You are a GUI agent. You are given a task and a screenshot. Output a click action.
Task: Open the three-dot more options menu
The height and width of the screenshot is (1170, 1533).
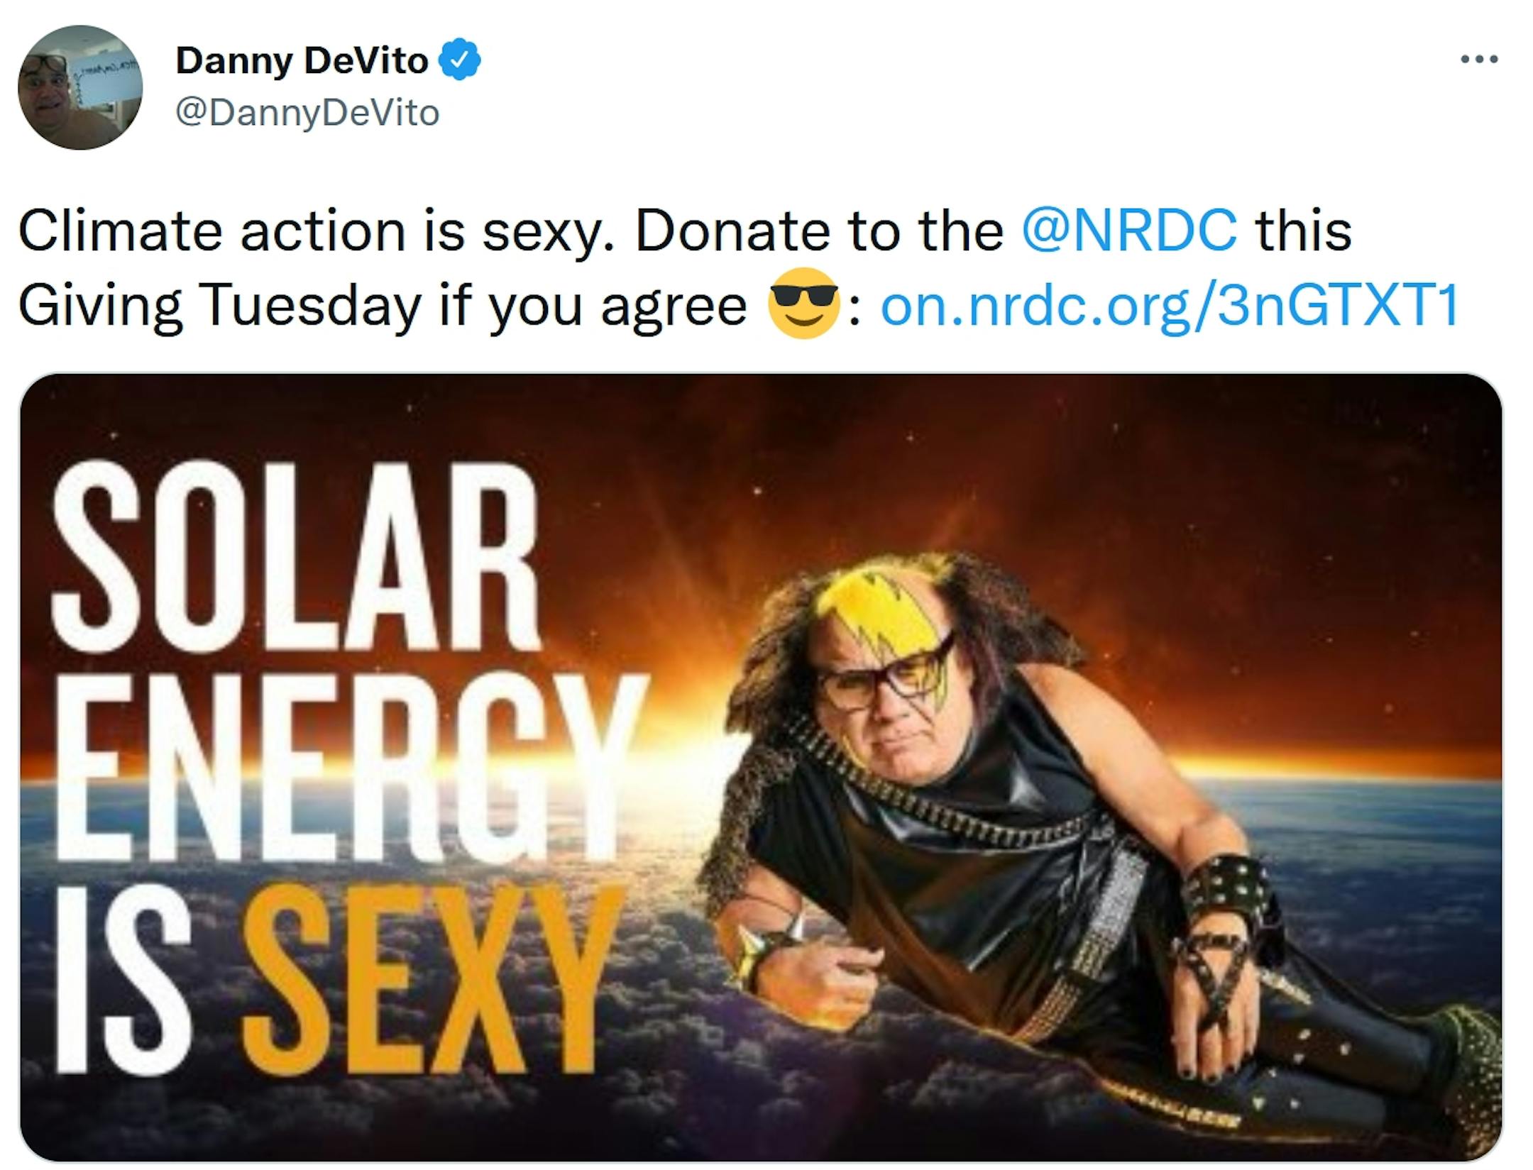pyautogui.click(x=1479, y=60)
